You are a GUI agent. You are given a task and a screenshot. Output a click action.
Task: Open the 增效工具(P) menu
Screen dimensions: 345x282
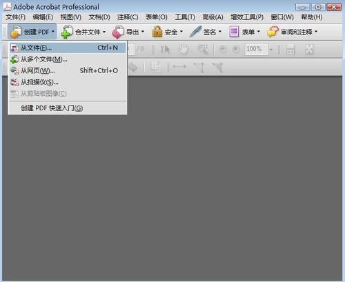coord(247,17)
